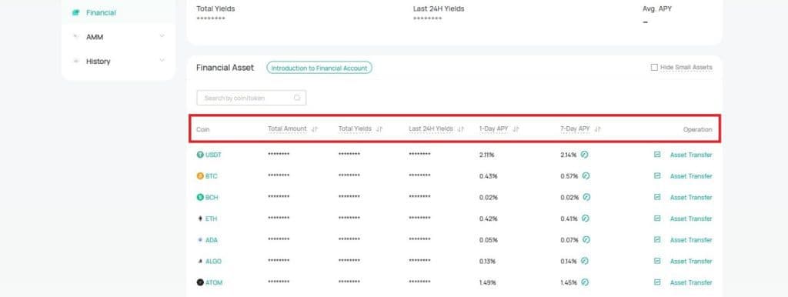The width and height of the screenshot is (788, 297).
Task: Click the ALGO coin icon
Action: (x=200, y=262)
